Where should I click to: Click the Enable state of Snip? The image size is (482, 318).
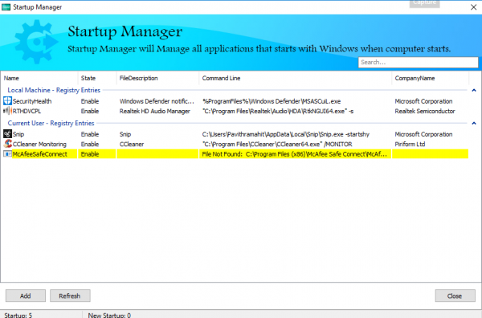tap(90, 134)
